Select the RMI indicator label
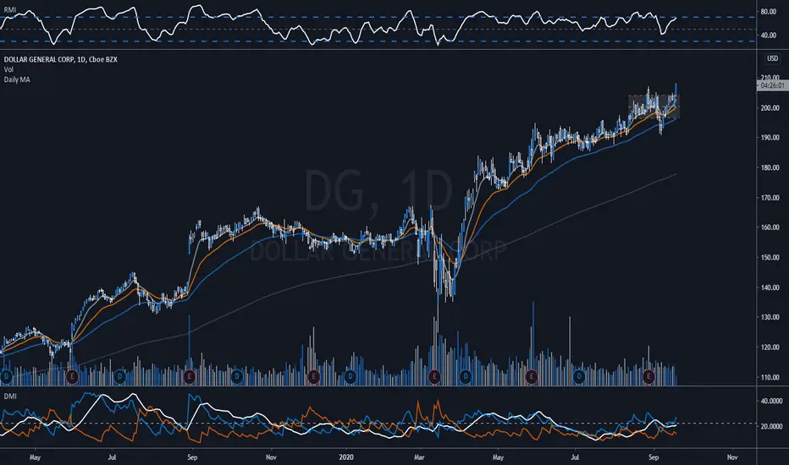Image resolution: width=789 pixels, height=465 pixels. (9, 9)
